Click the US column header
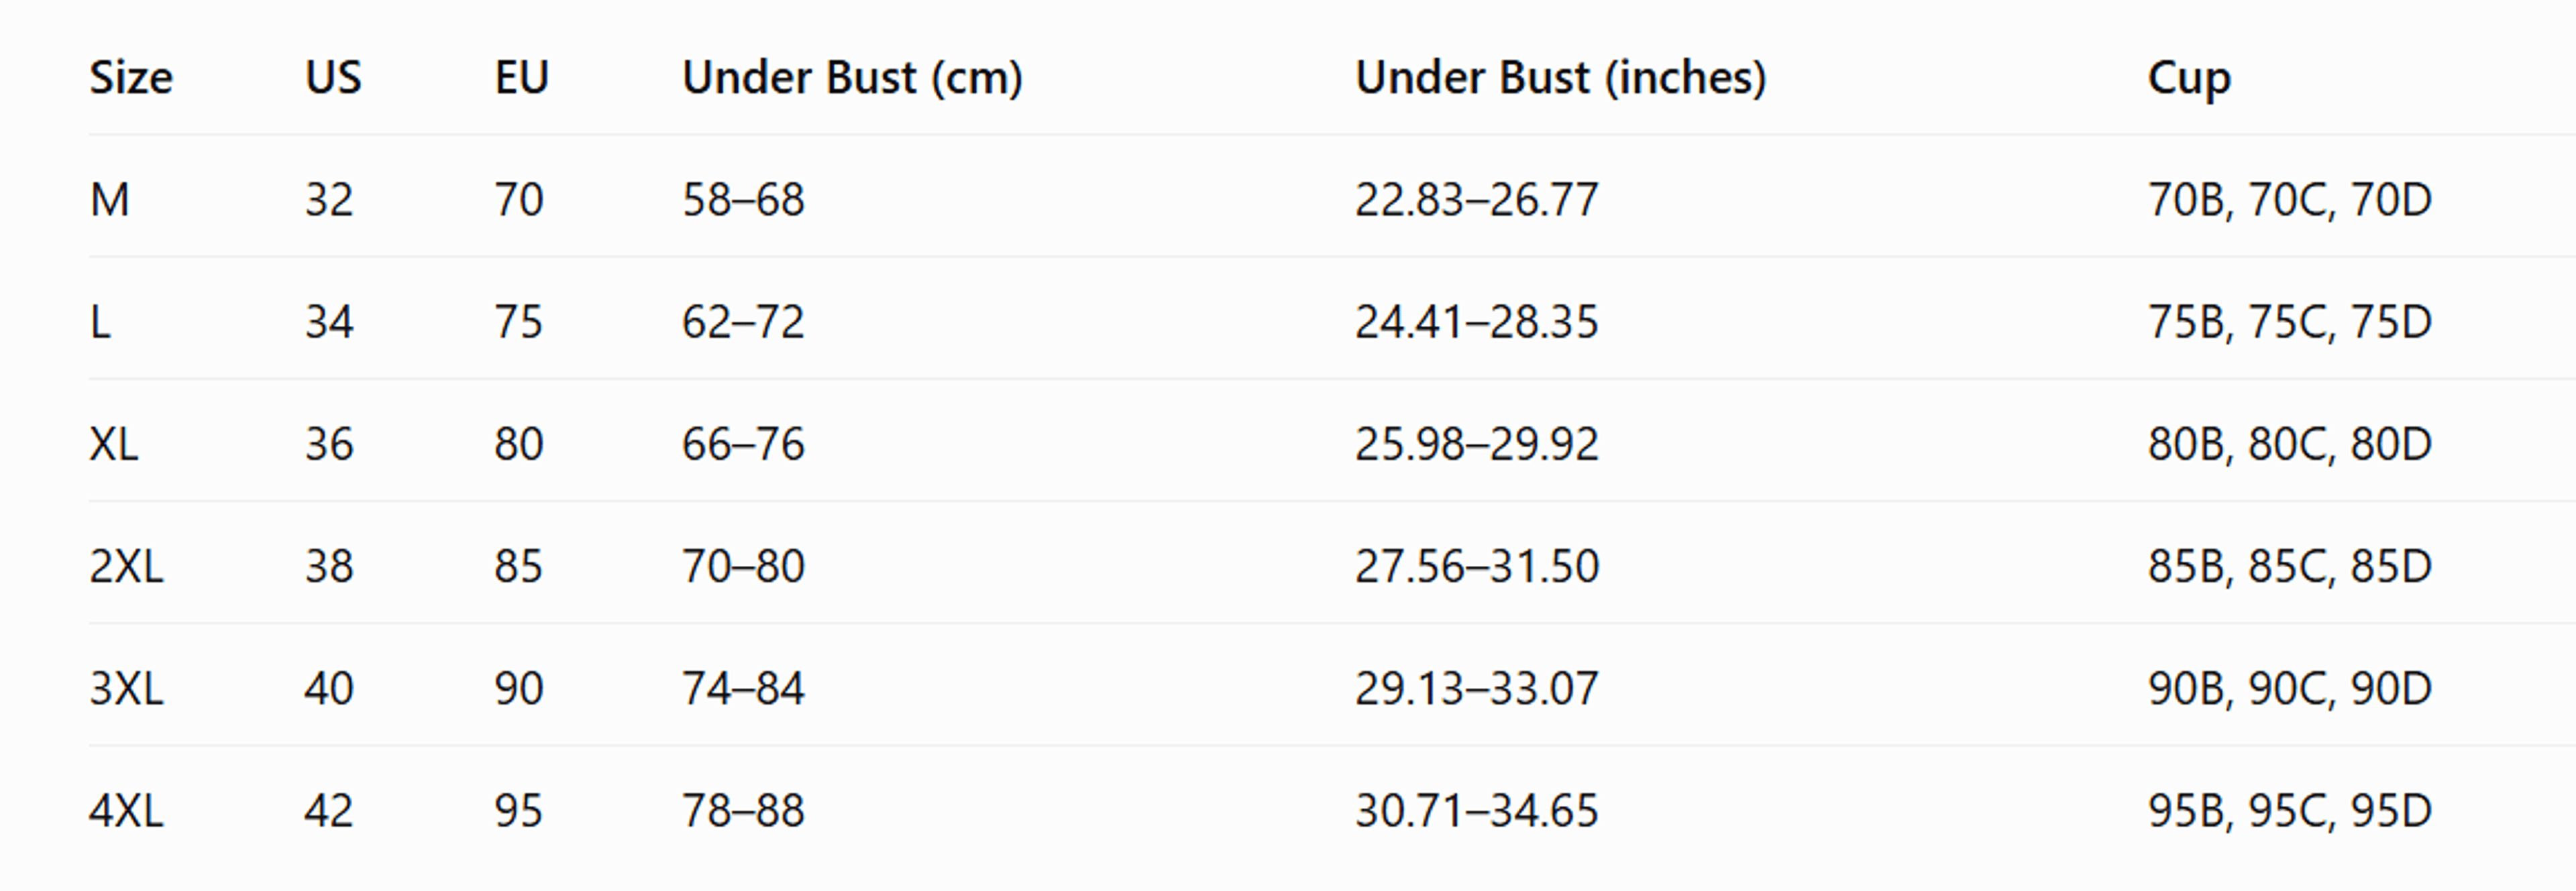2576x891 pixels. (x=333, y=78)
